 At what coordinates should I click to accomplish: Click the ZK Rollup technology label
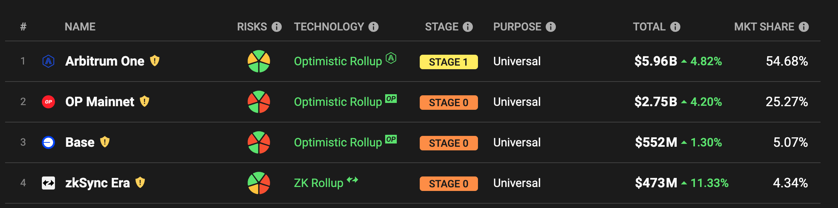click(x=319, y=183)
